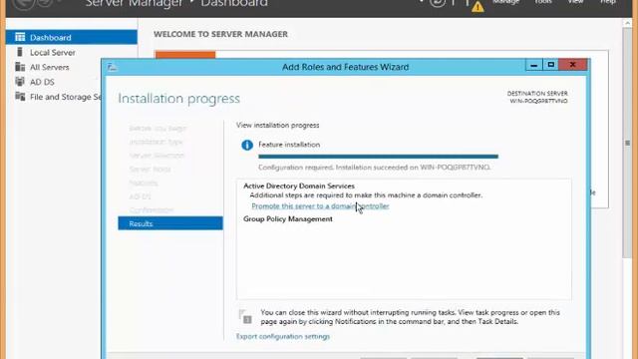This screenshot has height=359, width=638.
Task: Select the Confirmation wizard step
Action: [152, 210]
